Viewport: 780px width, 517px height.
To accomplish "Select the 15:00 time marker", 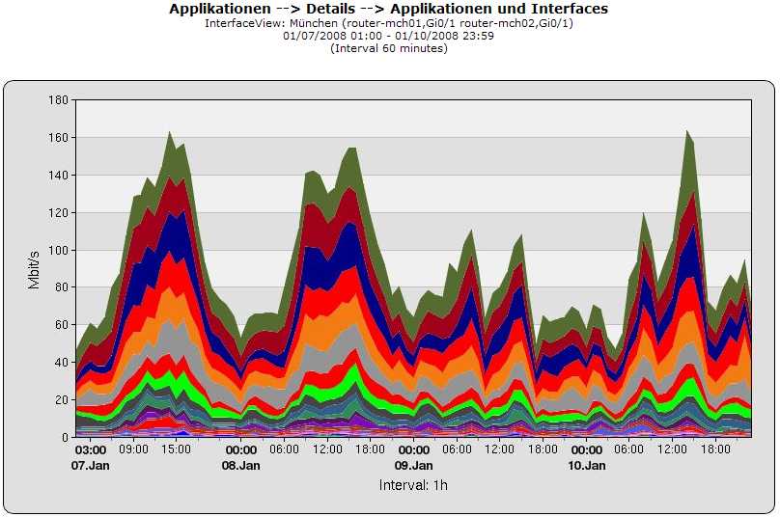I will point(177,449).
